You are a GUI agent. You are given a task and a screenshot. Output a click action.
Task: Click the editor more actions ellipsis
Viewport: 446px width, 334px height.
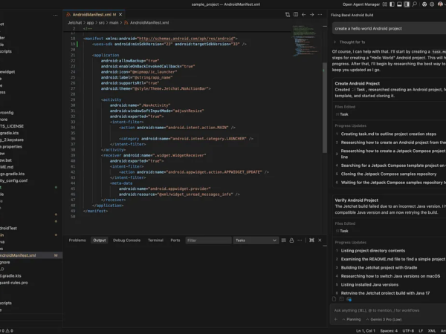[320, 14]
